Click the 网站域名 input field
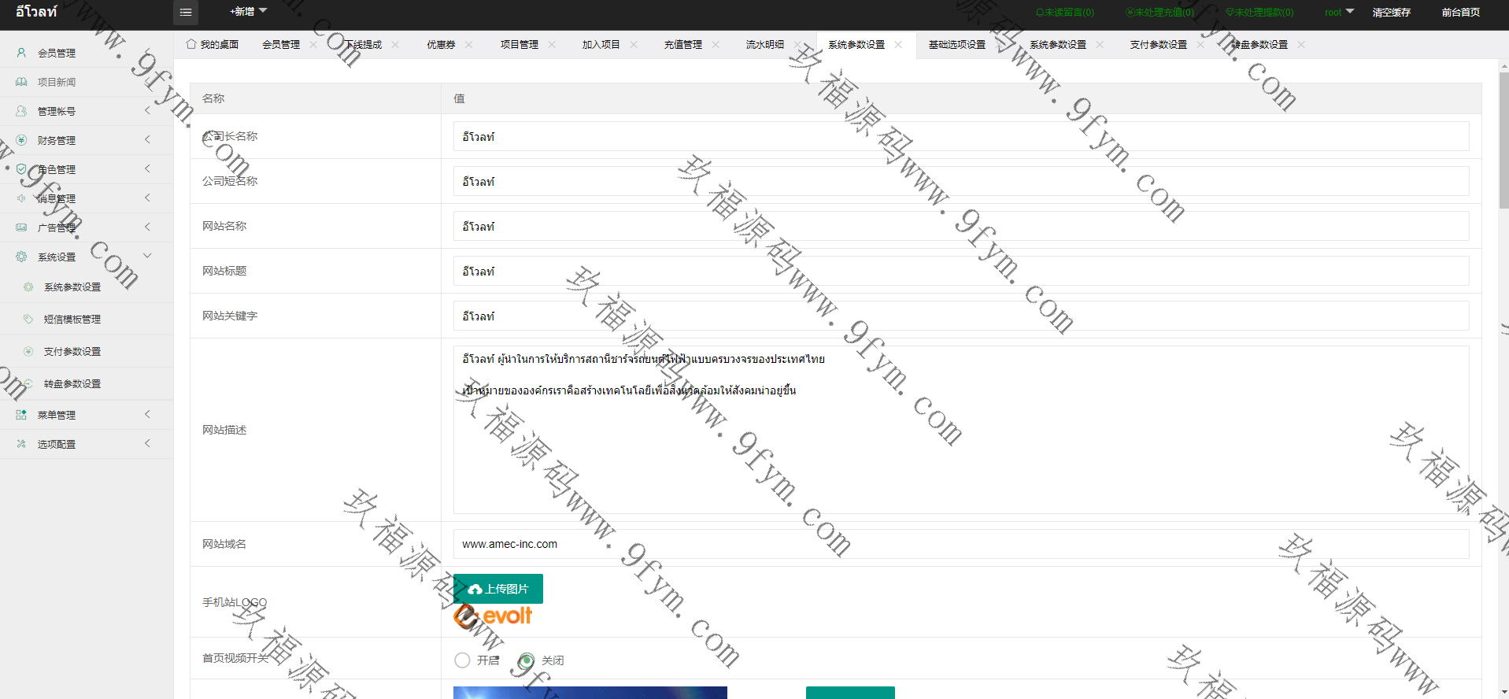 (x=960, y=544)
